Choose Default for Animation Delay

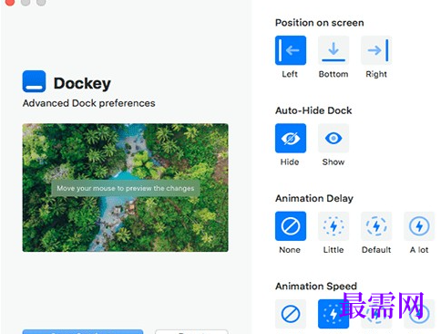coord(376,226)
